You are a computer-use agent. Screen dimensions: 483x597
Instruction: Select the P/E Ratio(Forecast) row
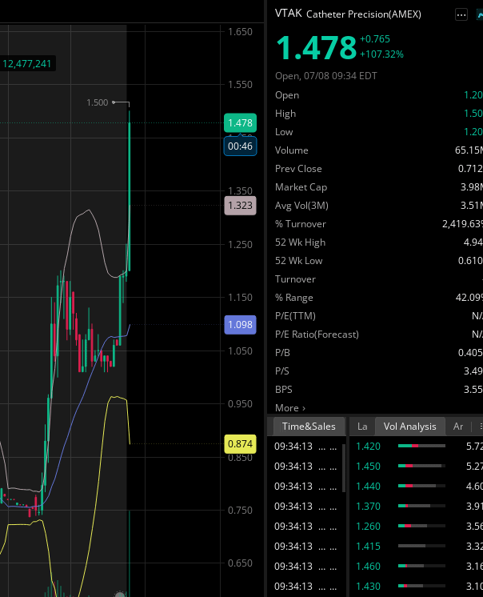[379, 335]
